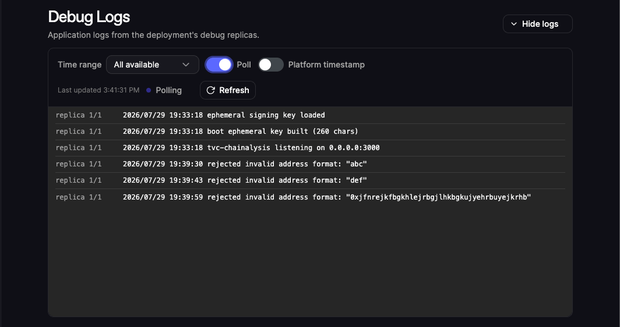Click the Polling status dot
620x327 pixels.
pyautogui.click(x=149, y=90)
